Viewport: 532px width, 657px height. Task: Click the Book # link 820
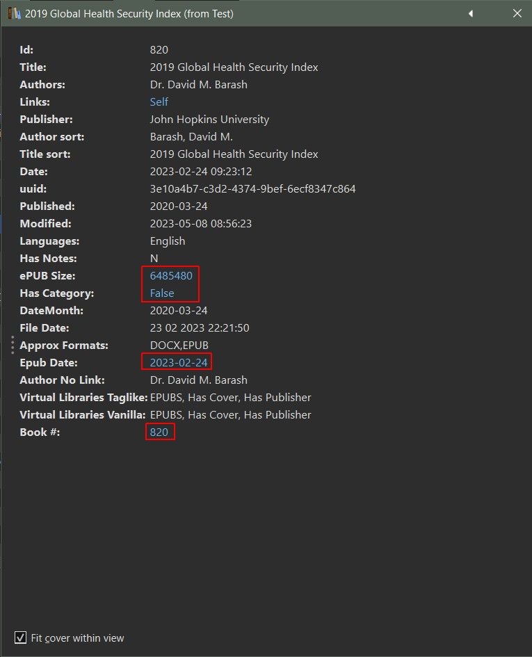coord(159,432)
